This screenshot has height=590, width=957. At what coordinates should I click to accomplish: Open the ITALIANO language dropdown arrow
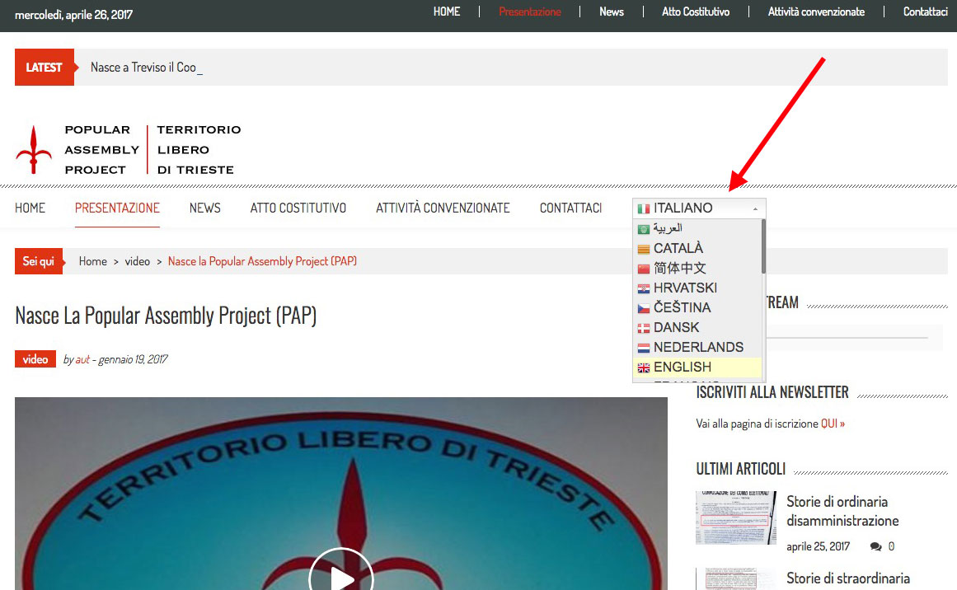tap(756, 208)
